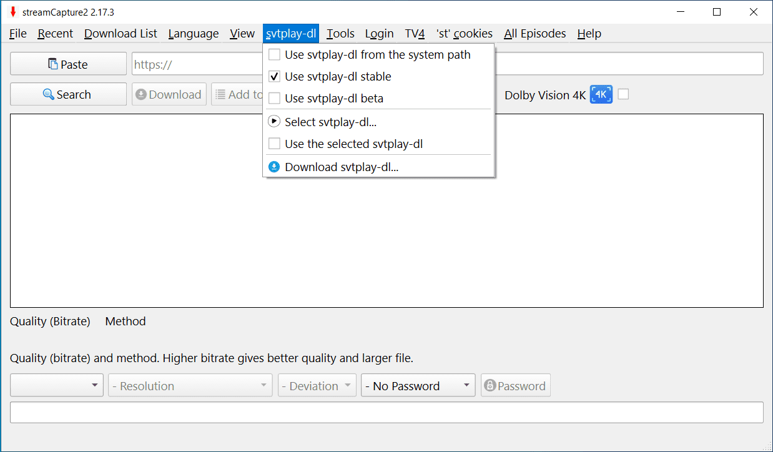Click the play icon beside Select svtplay-dl

[x=274, y=122]
